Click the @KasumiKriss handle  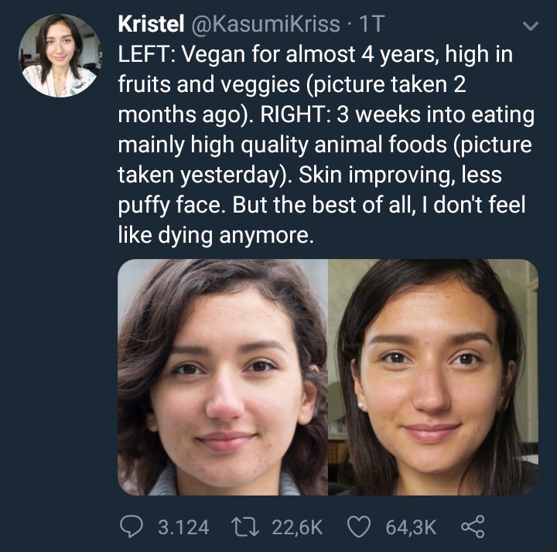[x=264, y=24]
